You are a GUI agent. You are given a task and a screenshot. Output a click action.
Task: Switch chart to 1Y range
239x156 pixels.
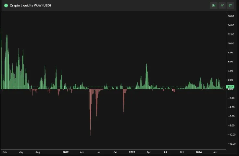click(x=222, y=6)
